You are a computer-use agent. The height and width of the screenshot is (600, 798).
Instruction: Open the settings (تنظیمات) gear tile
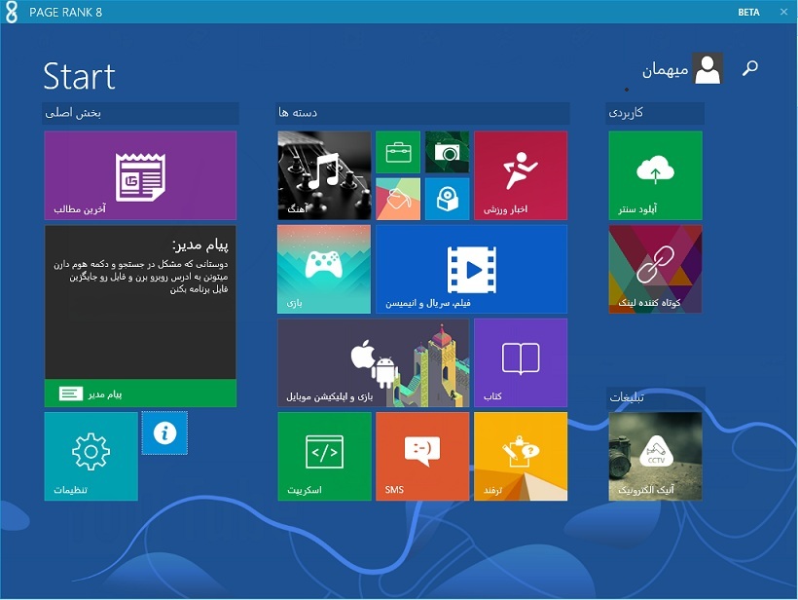point(91,456)
